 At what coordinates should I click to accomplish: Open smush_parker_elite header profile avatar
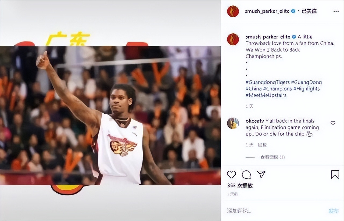[x=233, y=11]
